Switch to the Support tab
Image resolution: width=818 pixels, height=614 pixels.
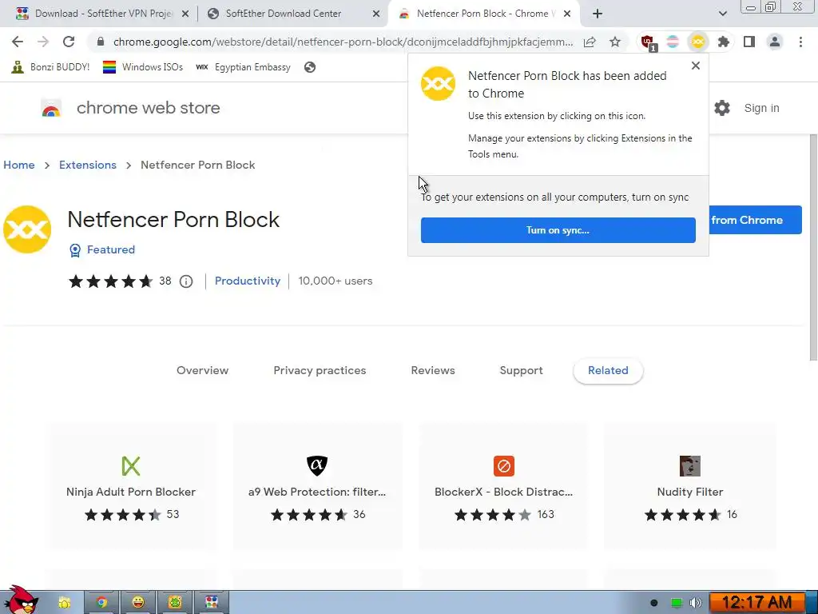coord(521,371)
